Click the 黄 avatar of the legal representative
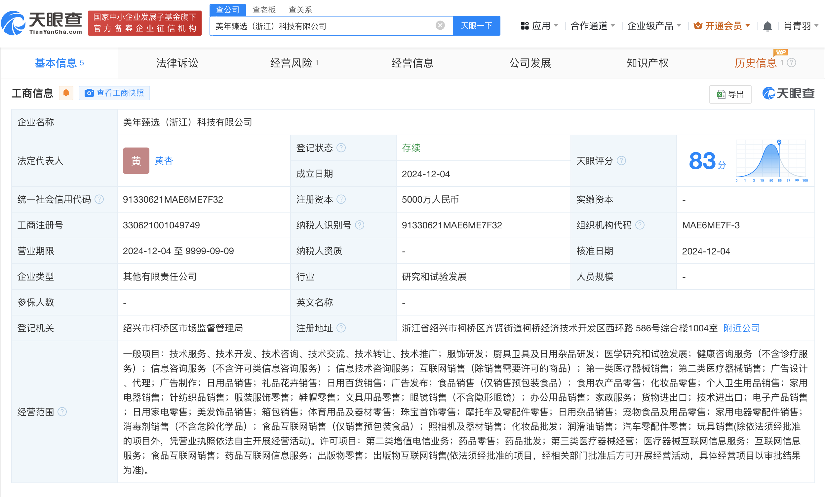 coord(136,161)
